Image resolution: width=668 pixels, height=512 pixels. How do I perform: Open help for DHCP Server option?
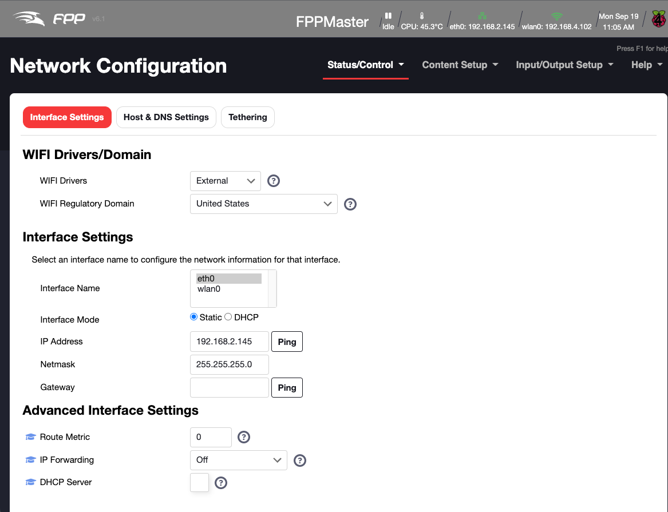pos(221,482)
